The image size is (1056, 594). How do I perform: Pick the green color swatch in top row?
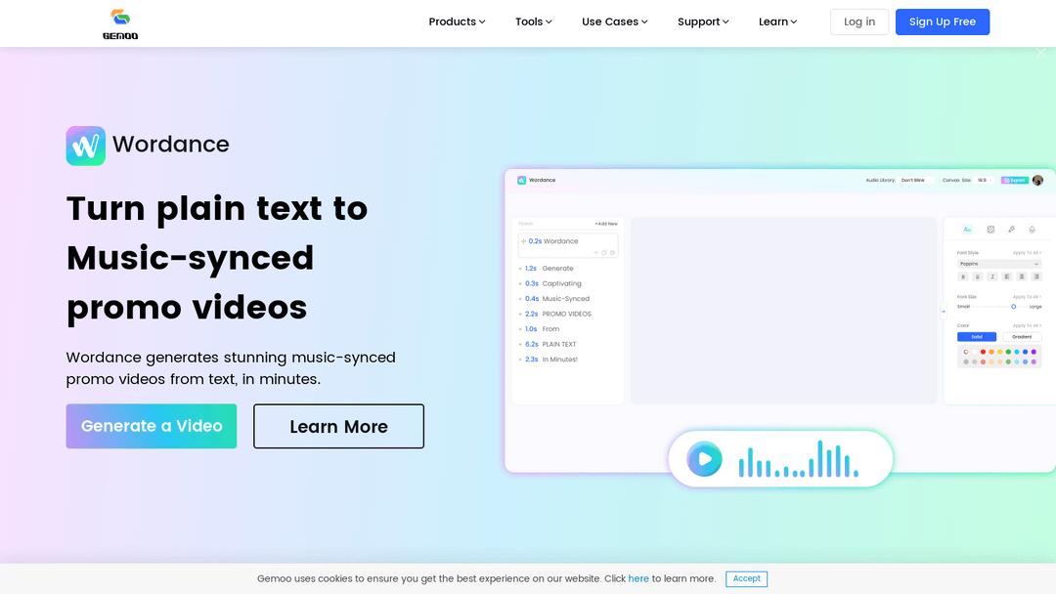click(1008, 352)
